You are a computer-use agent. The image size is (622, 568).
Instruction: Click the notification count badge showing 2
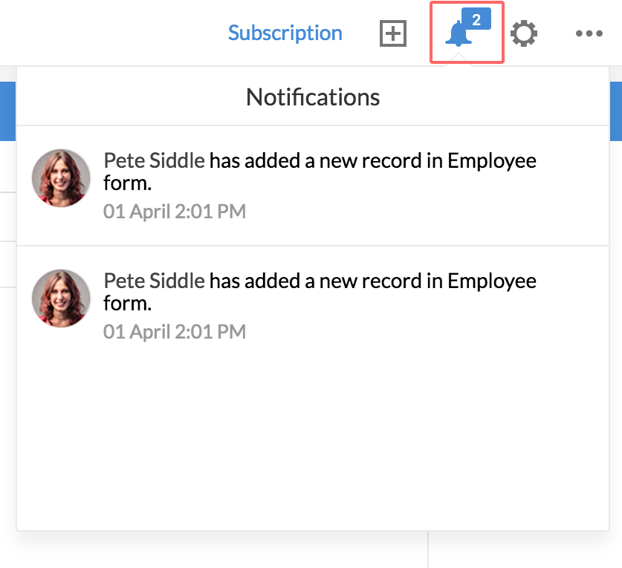476,20
